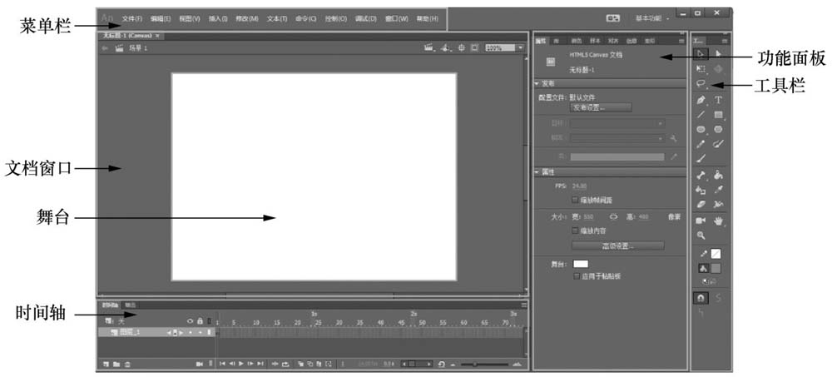Viewport: 832px width, 377px height.
Task: Select the Eyedropper tool
Action: coord(719,190)
